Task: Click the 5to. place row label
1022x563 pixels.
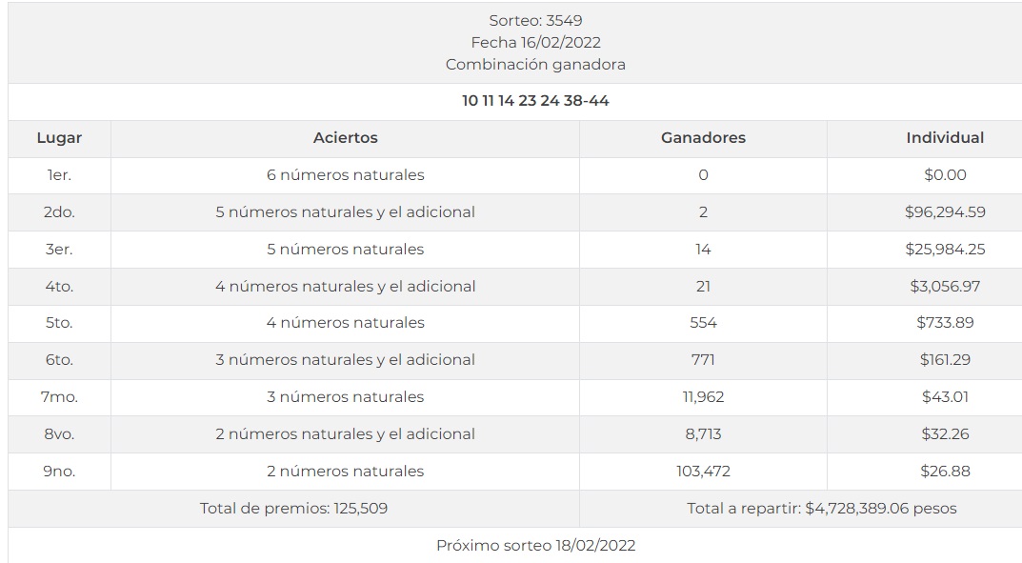Action: [59, 323]
